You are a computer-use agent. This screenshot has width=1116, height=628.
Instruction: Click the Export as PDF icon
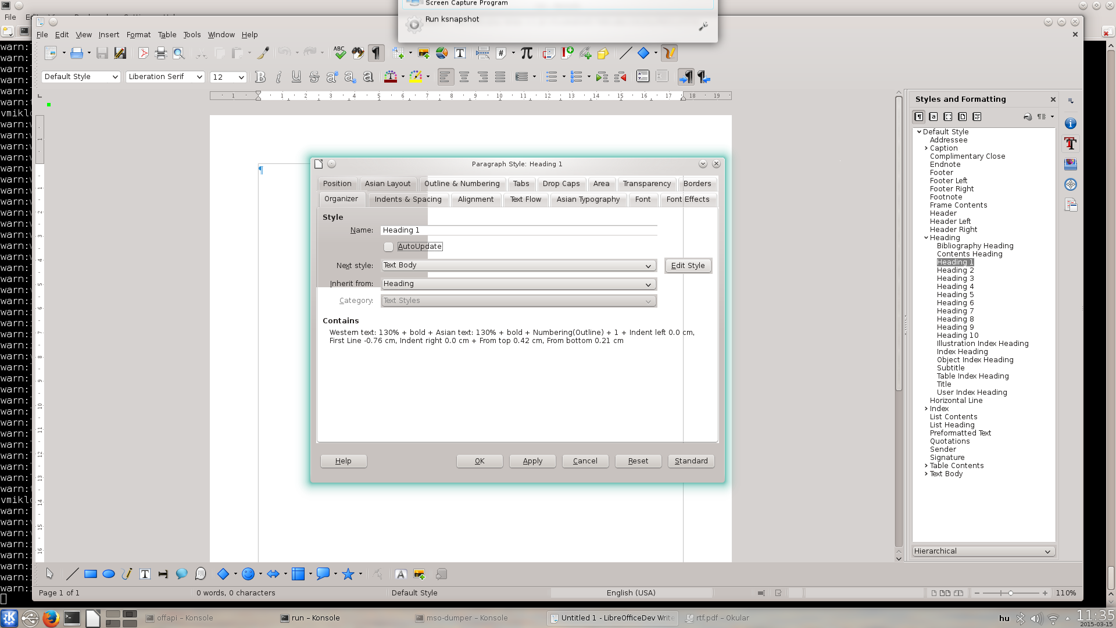point(143,53)
